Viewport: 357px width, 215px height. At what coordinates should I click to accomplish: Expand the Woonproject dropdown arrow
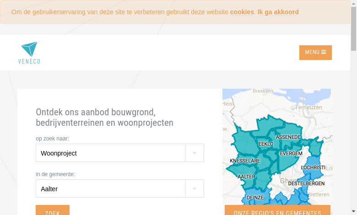(x=195, y=153)
